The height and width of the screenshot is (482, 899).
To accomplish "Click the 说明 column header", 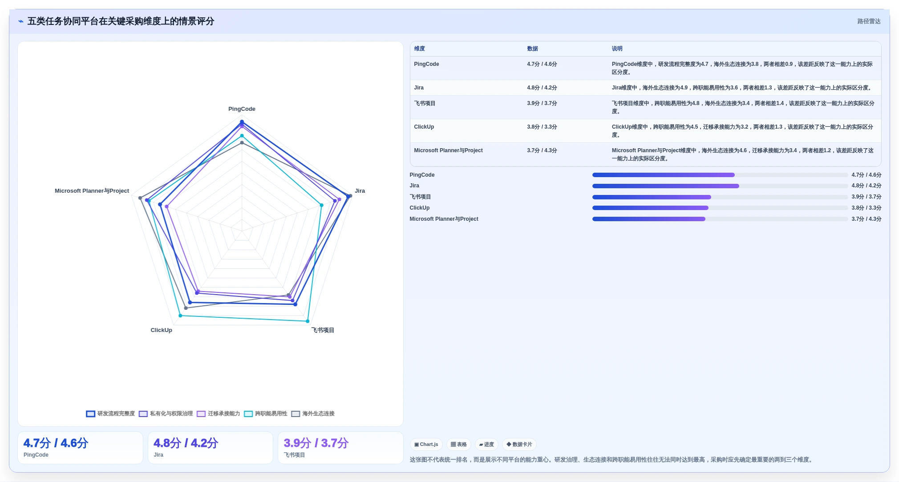I will click(x=617, y=49).
